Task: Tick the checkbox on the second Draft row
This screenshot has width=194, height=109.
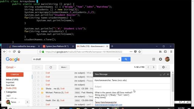Action: (35, 77)
